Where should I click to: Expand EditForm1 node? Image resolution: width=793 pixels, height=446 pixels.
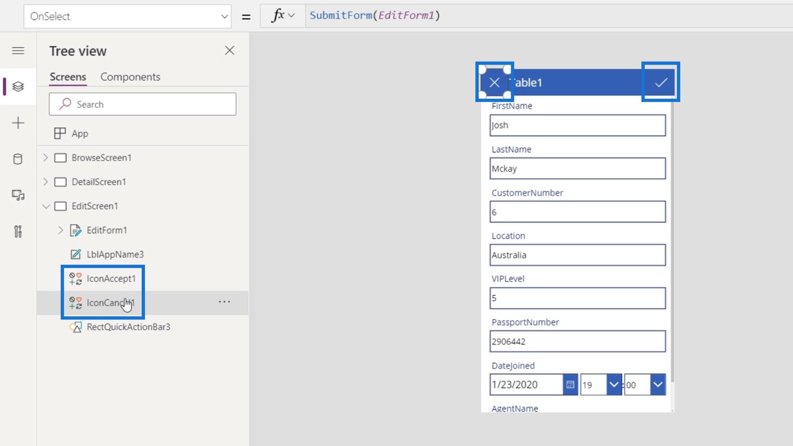coord(60,230)
